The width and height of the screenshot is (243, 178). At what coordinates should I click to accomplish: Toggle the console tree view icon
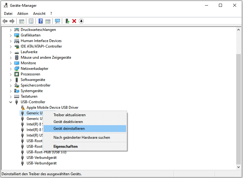click(22, 21)
